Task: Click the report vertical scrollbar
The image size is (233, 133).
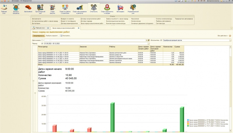Action: (x=230, y=89)
